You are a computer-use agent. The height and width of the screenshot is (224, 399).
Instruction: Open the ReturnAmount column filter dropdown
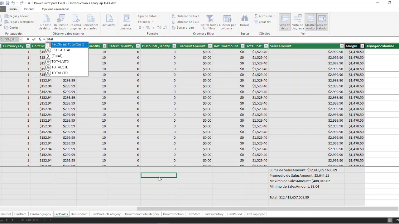tap(242, 46)
